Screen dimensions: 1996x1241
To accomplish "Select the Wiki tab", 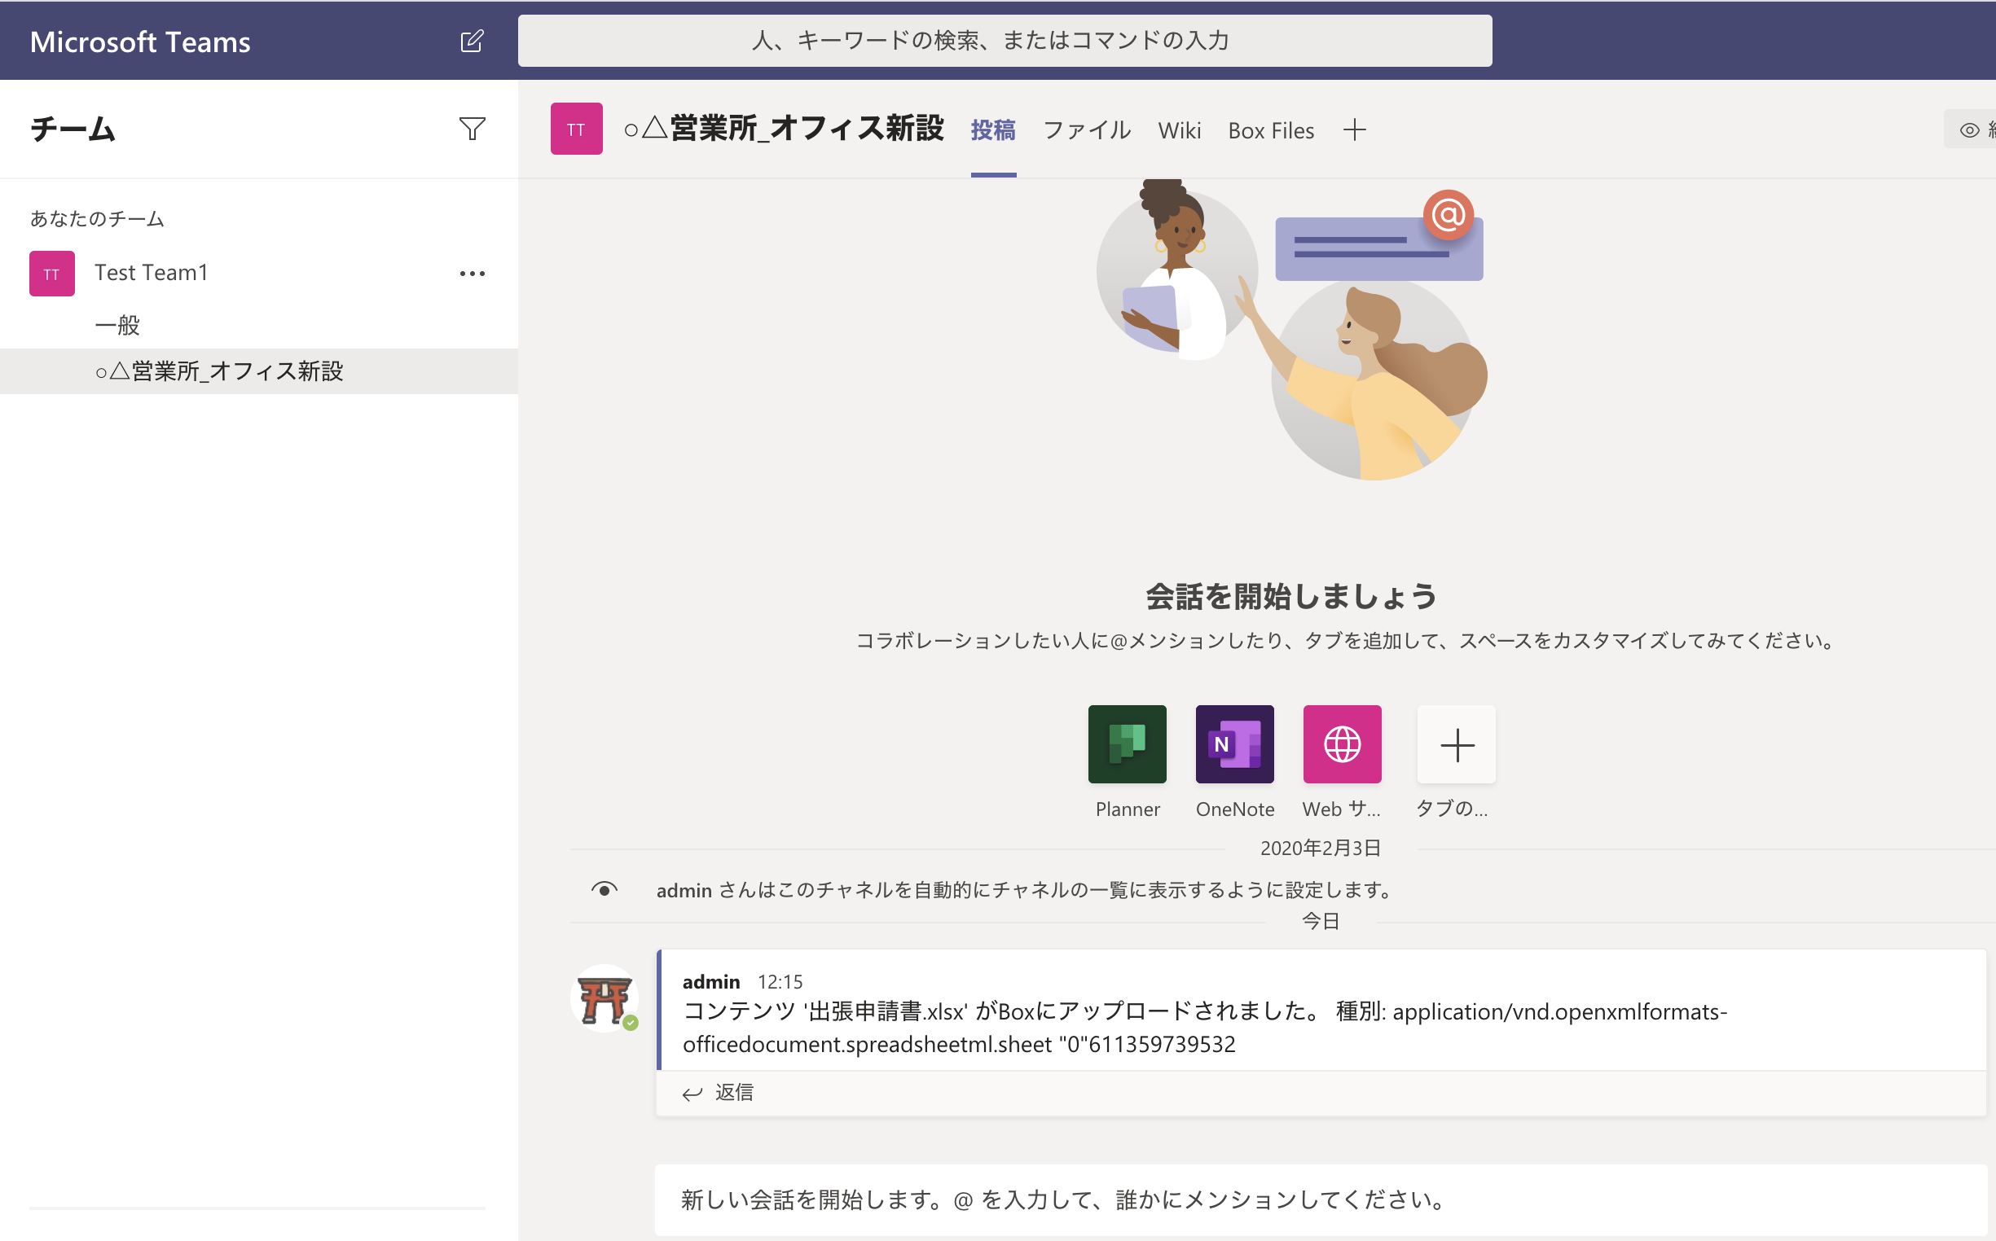I will point(1179,129).
